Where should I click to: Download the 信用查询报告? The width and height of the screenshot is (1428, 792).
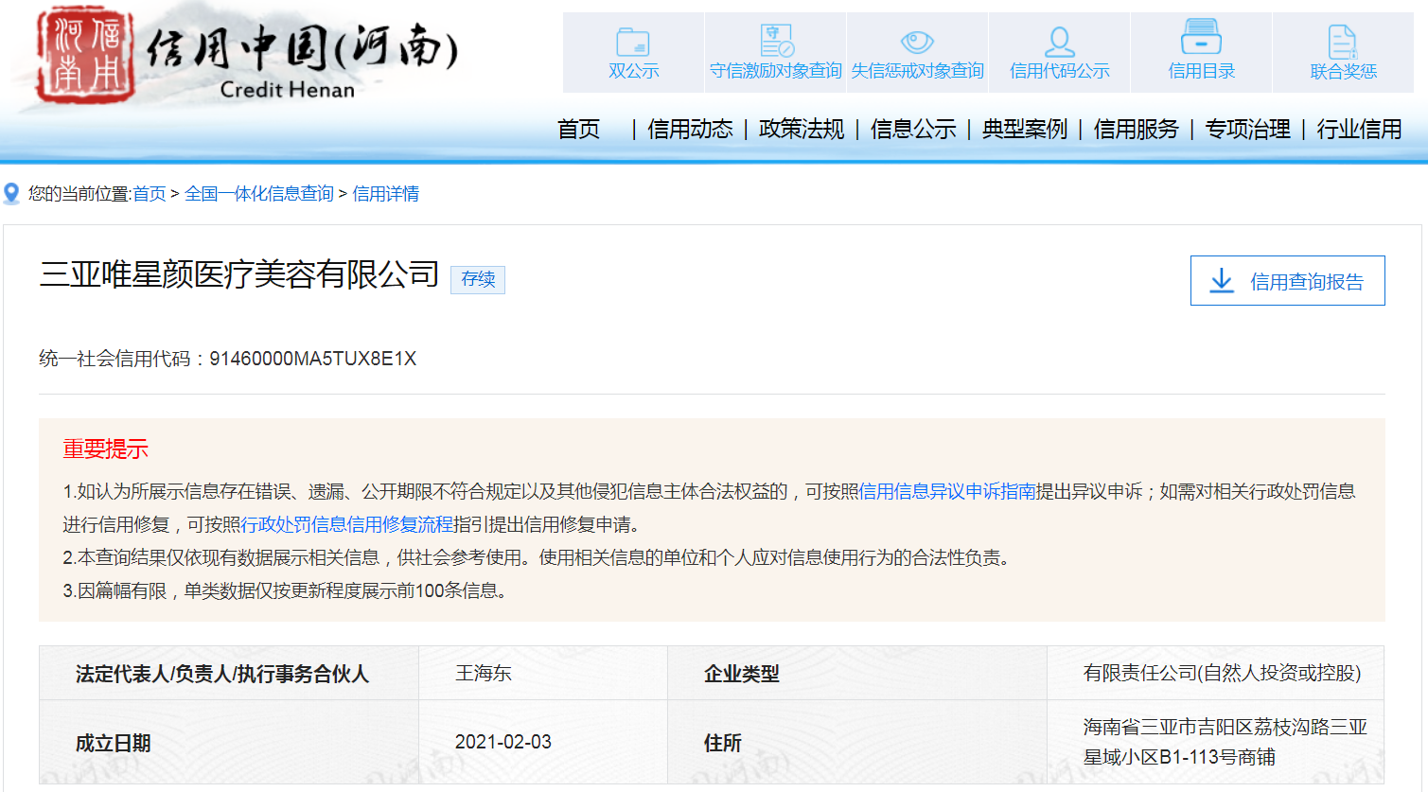click(x=1287, y=281)
